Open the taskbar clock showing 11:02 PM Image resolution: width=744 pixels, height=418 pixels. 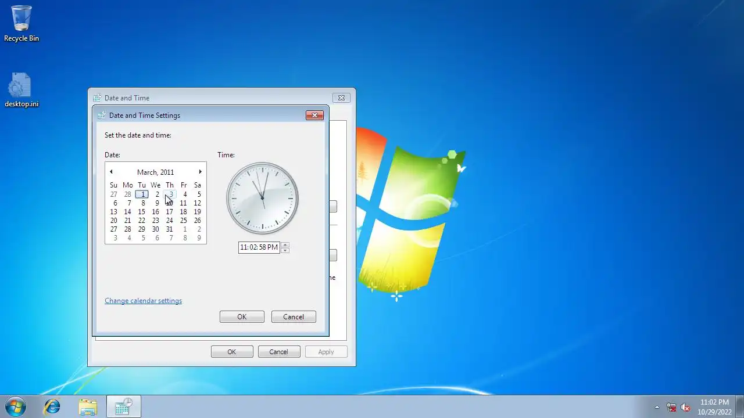[x=714, y=407]
